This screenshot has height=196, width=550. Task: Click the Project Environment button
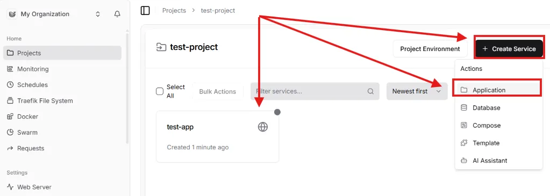pos(430,49)
